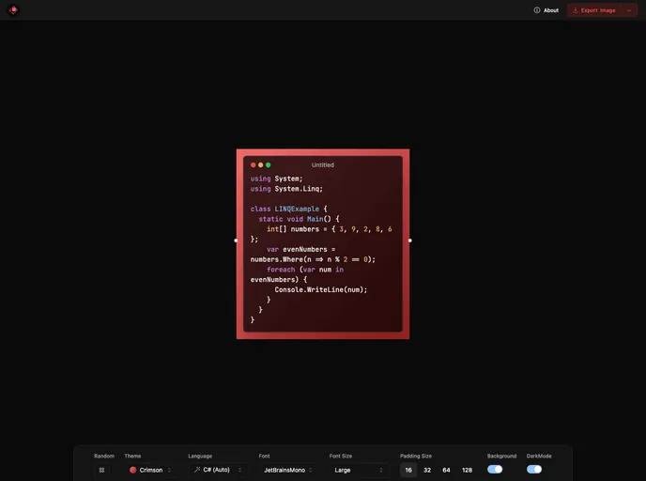Image resolution: width=646 pixels, height=481 pixels.
Task: Click the red window dot in code frame
Action: [x=253, y=164]
